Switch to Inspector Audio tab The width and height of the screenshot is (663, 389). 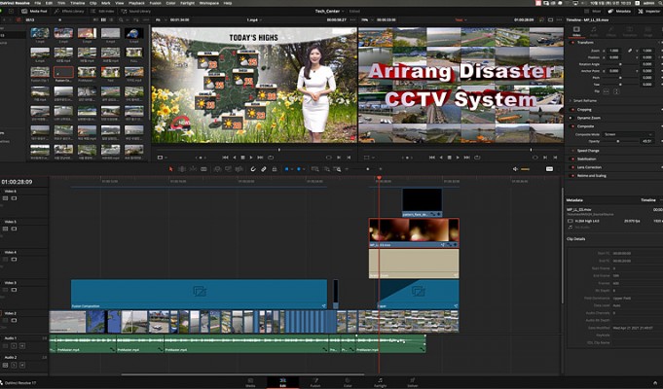click(x=594, y=31)
